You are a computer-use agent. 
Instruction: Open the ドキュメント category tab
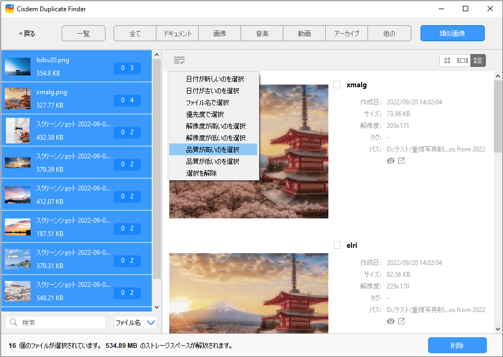click(177, 33)
